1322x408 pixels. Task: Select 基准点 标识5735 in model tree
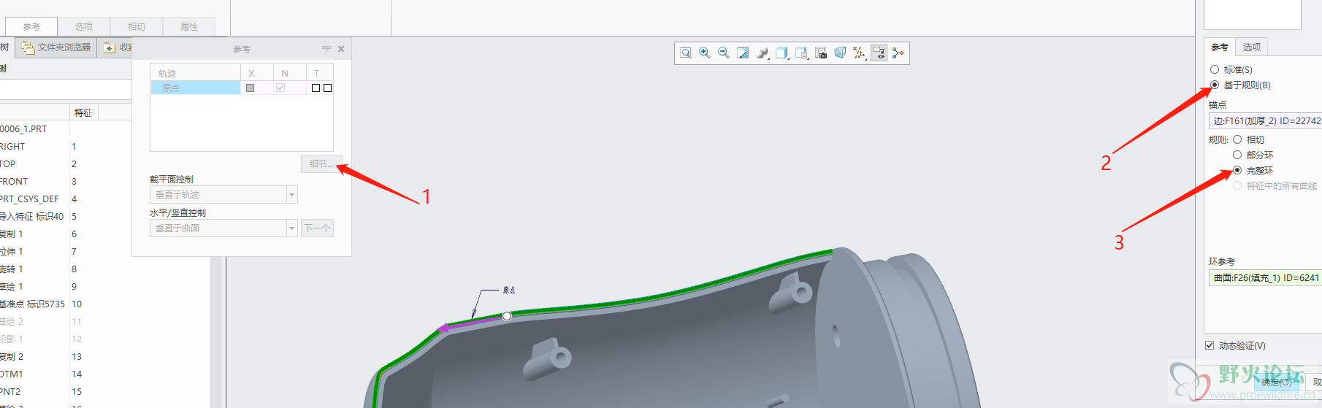(x=32, y=304)
